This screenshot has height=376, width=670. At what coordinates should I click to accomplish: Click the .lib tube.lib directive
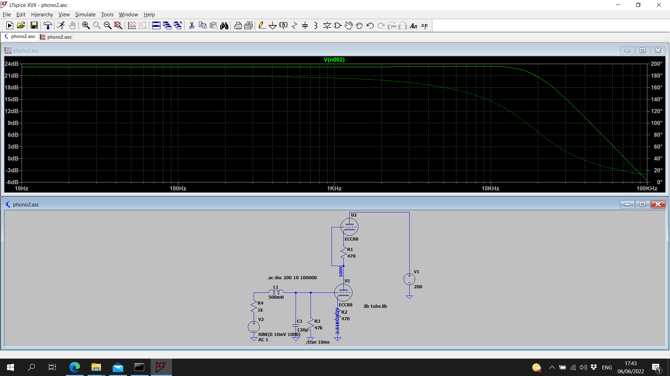[x=375, y=306]
